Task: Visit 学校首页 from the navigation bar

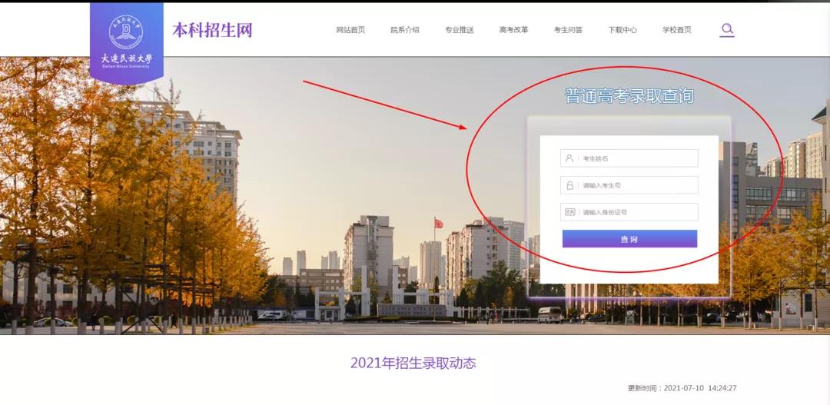Action: pos(677,30)
